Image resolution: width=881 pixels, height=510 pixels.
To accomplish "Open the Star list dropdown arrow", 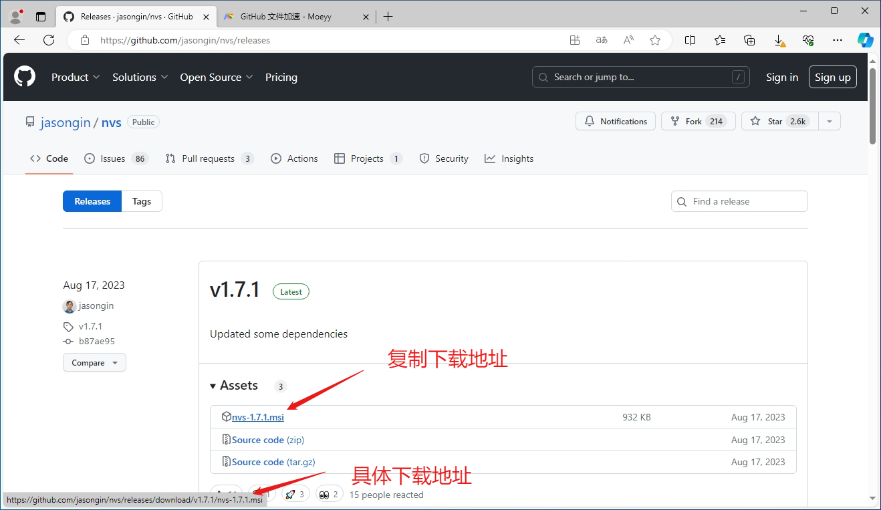I will [x=830, y=121].
